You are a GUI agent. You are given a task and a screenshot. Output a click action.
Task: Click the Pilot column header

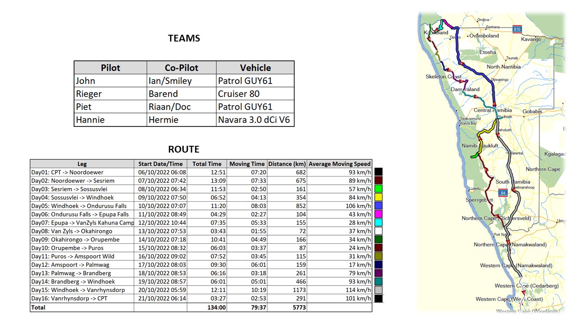click(111, 68)
